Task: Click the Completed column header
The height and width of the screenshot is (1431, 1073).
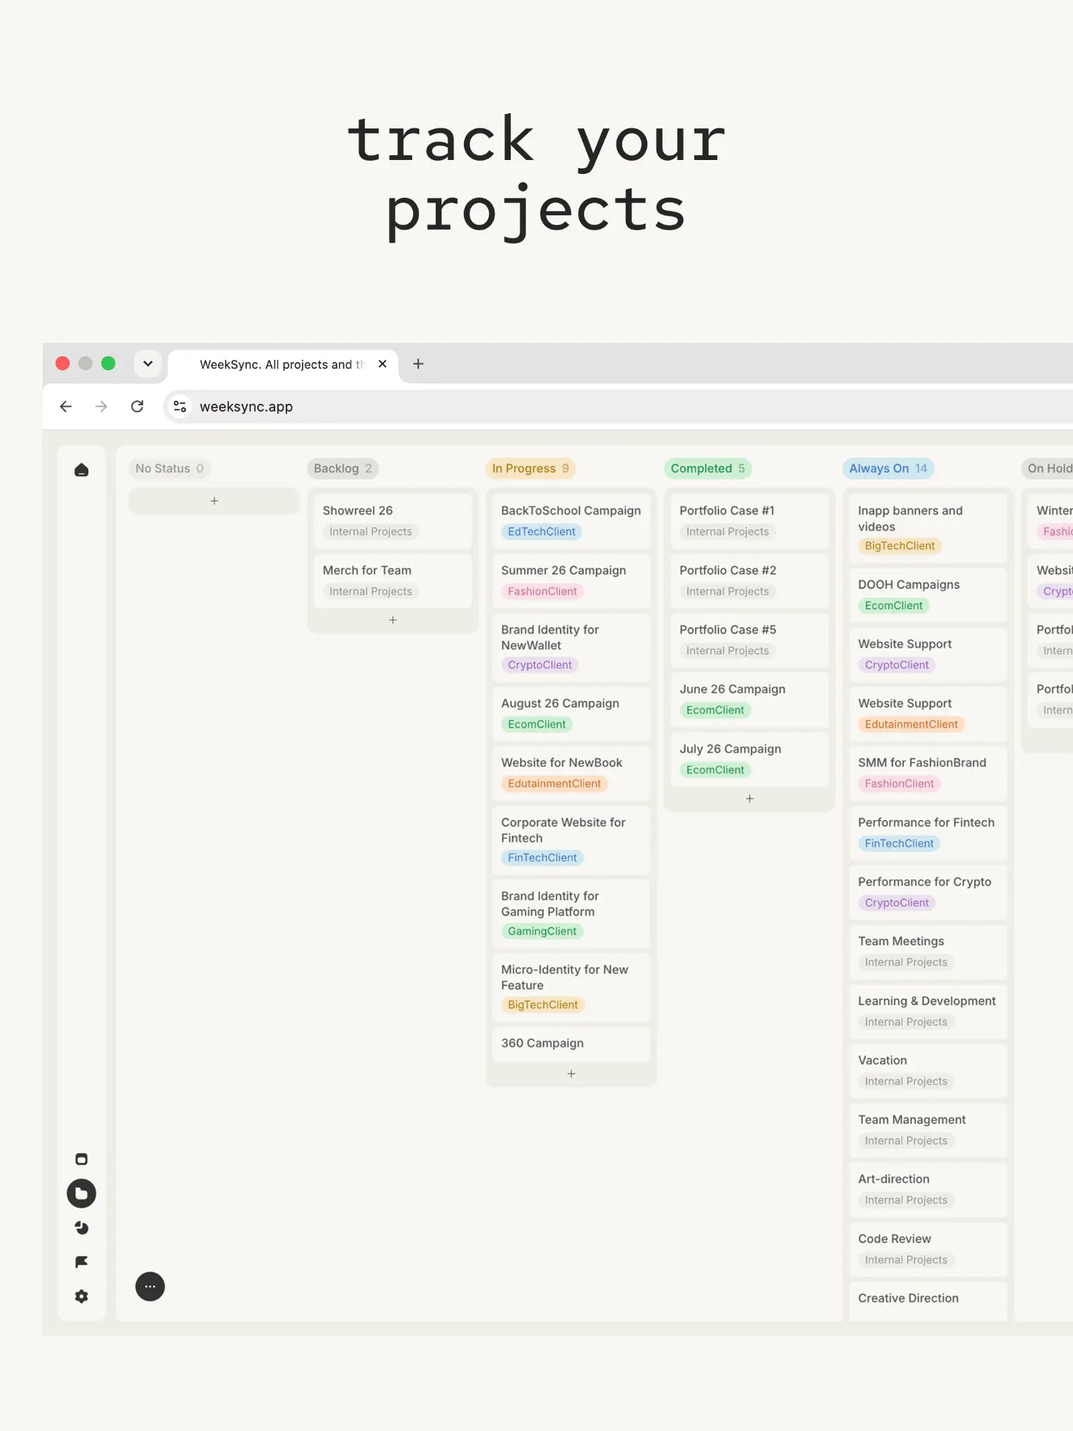Action: pos(708,469)
